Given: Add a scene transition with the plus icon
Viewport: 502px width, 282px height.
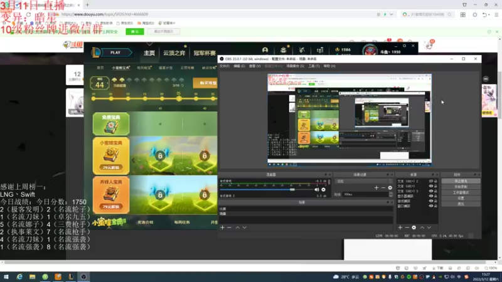Looking at the screenshot, I should pyautogui.click(x=376, y=187).
